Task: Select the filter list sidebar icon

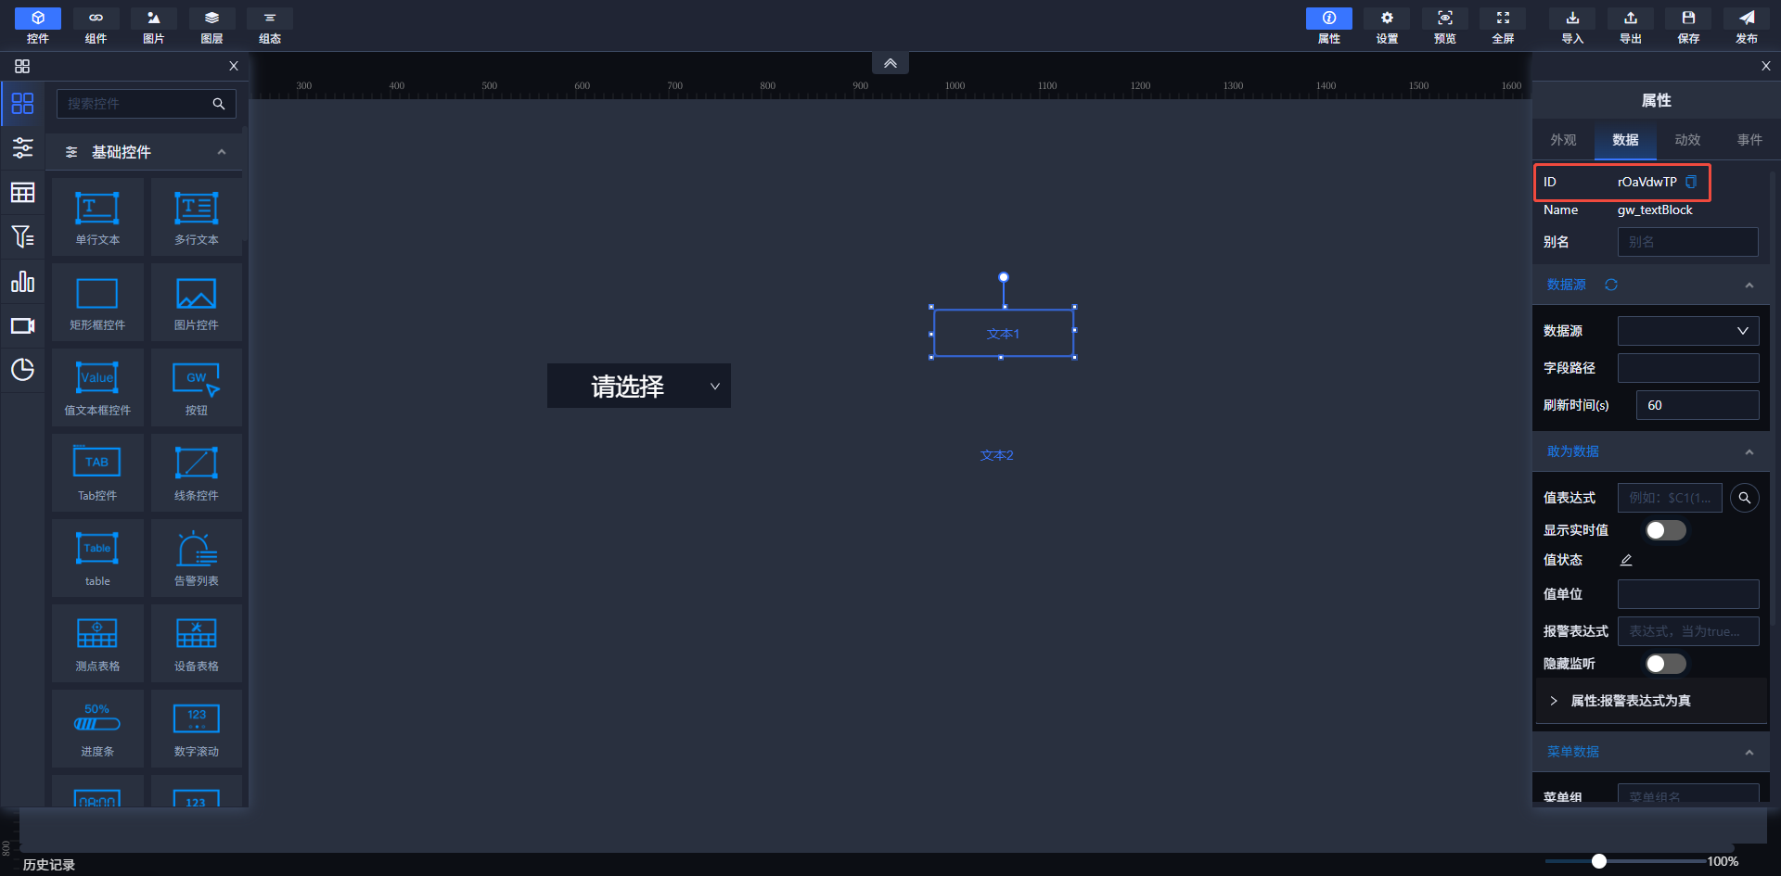Action: [22, 236]
